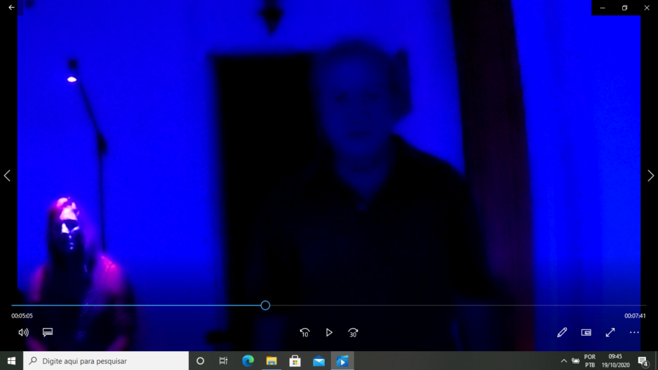Skip forward 30 seconds

point(353,333)
